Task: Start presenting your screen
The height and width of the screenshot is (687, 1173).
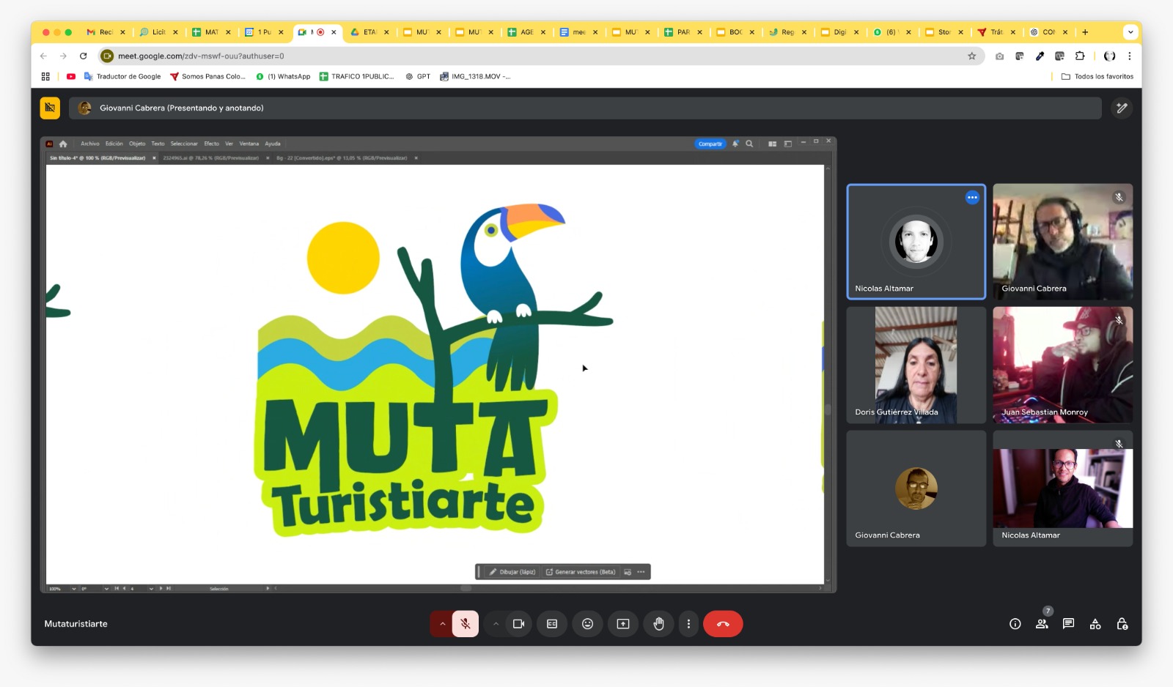Action: click(x=623, y=624)
